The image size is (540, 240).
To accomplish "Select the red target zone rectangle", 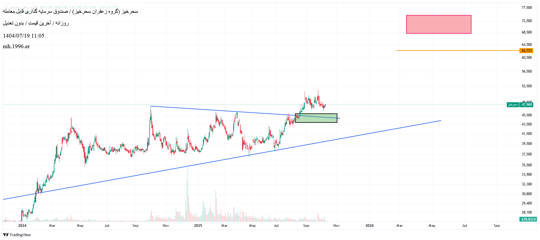I will [x=439, y=24].
